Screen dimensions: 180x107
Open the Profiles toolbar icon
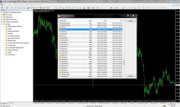7,8
